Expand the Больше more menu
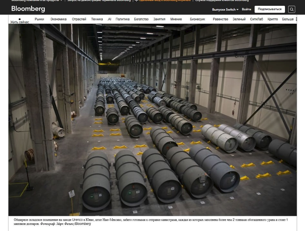The width and height of the screenshot is (305, 231). (x=288, y=19)
